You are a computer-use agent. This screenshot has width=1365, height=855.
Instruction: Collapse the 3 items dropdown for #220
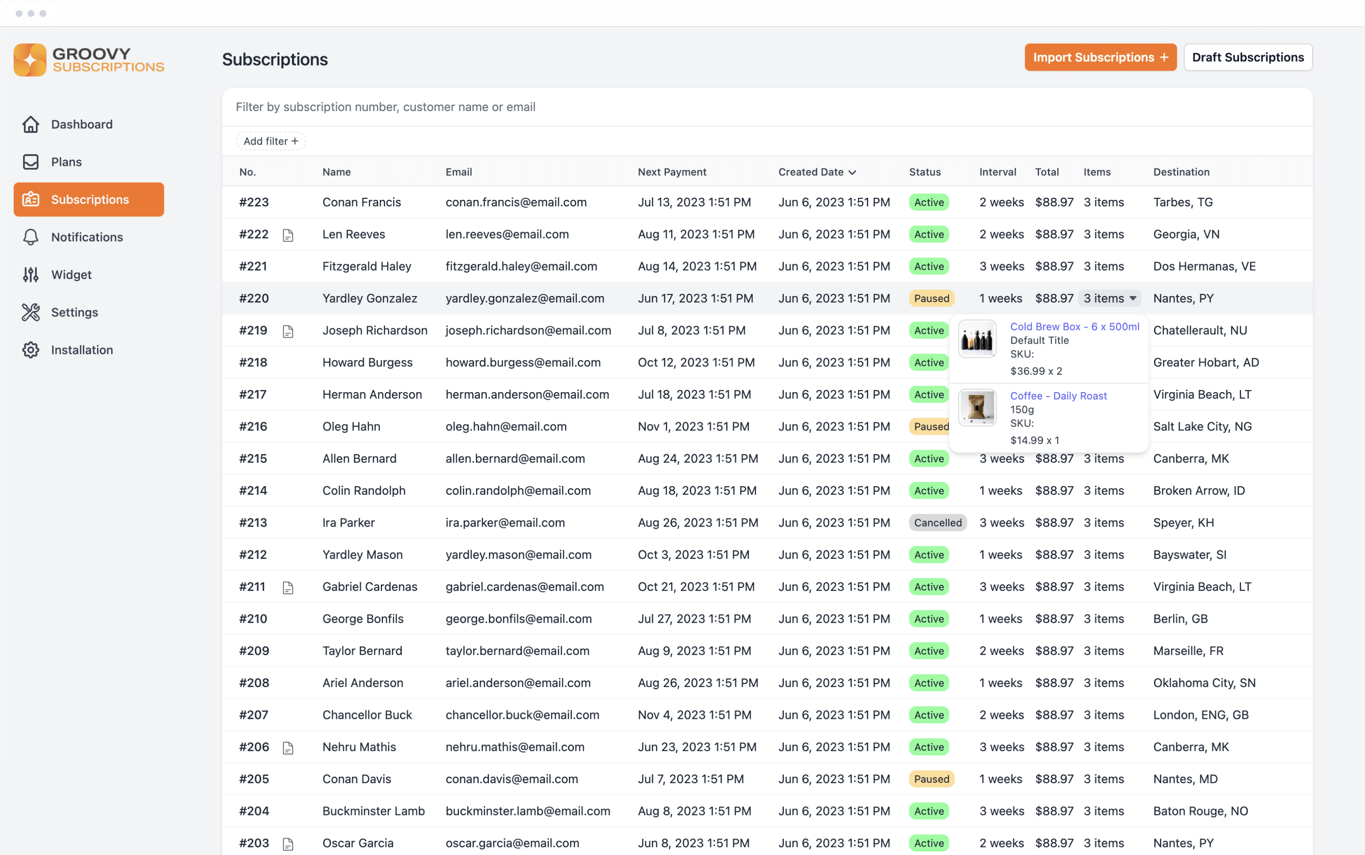[1109, 299]
